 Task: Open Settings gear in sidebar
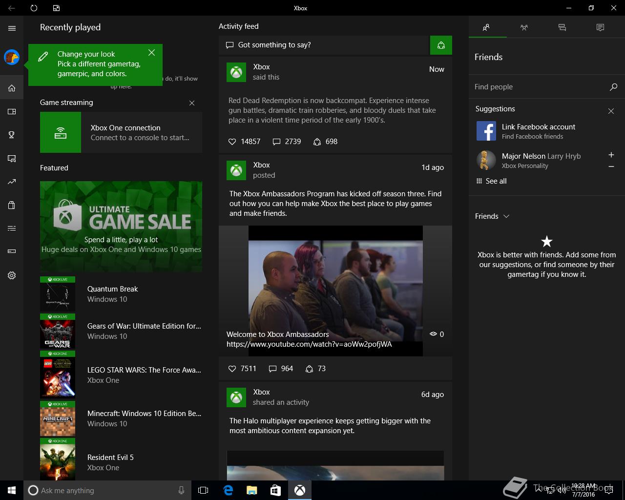[x=12, y=275]
